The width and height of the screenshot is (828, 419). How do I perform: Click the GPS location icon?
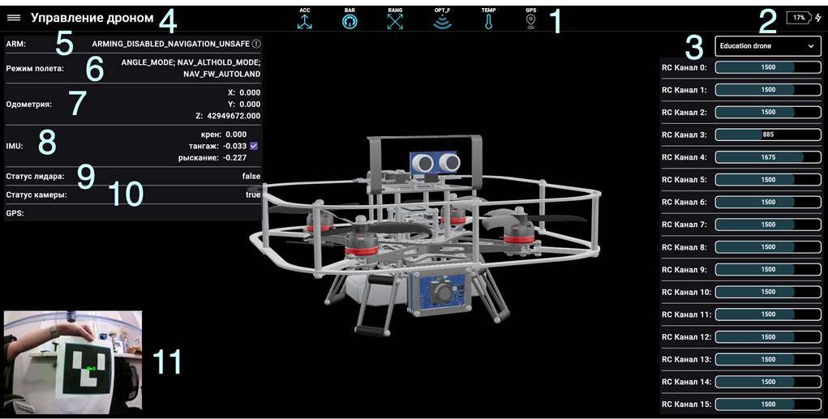point(531,21)
